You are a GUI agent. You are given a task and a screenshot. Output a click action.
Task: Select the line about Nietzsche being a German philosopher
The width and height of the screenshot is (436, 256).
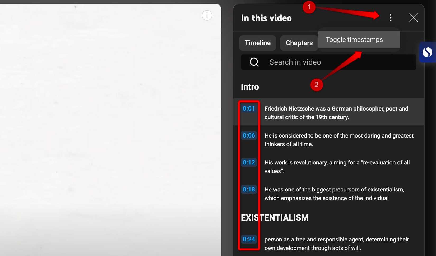coord(336,113)
